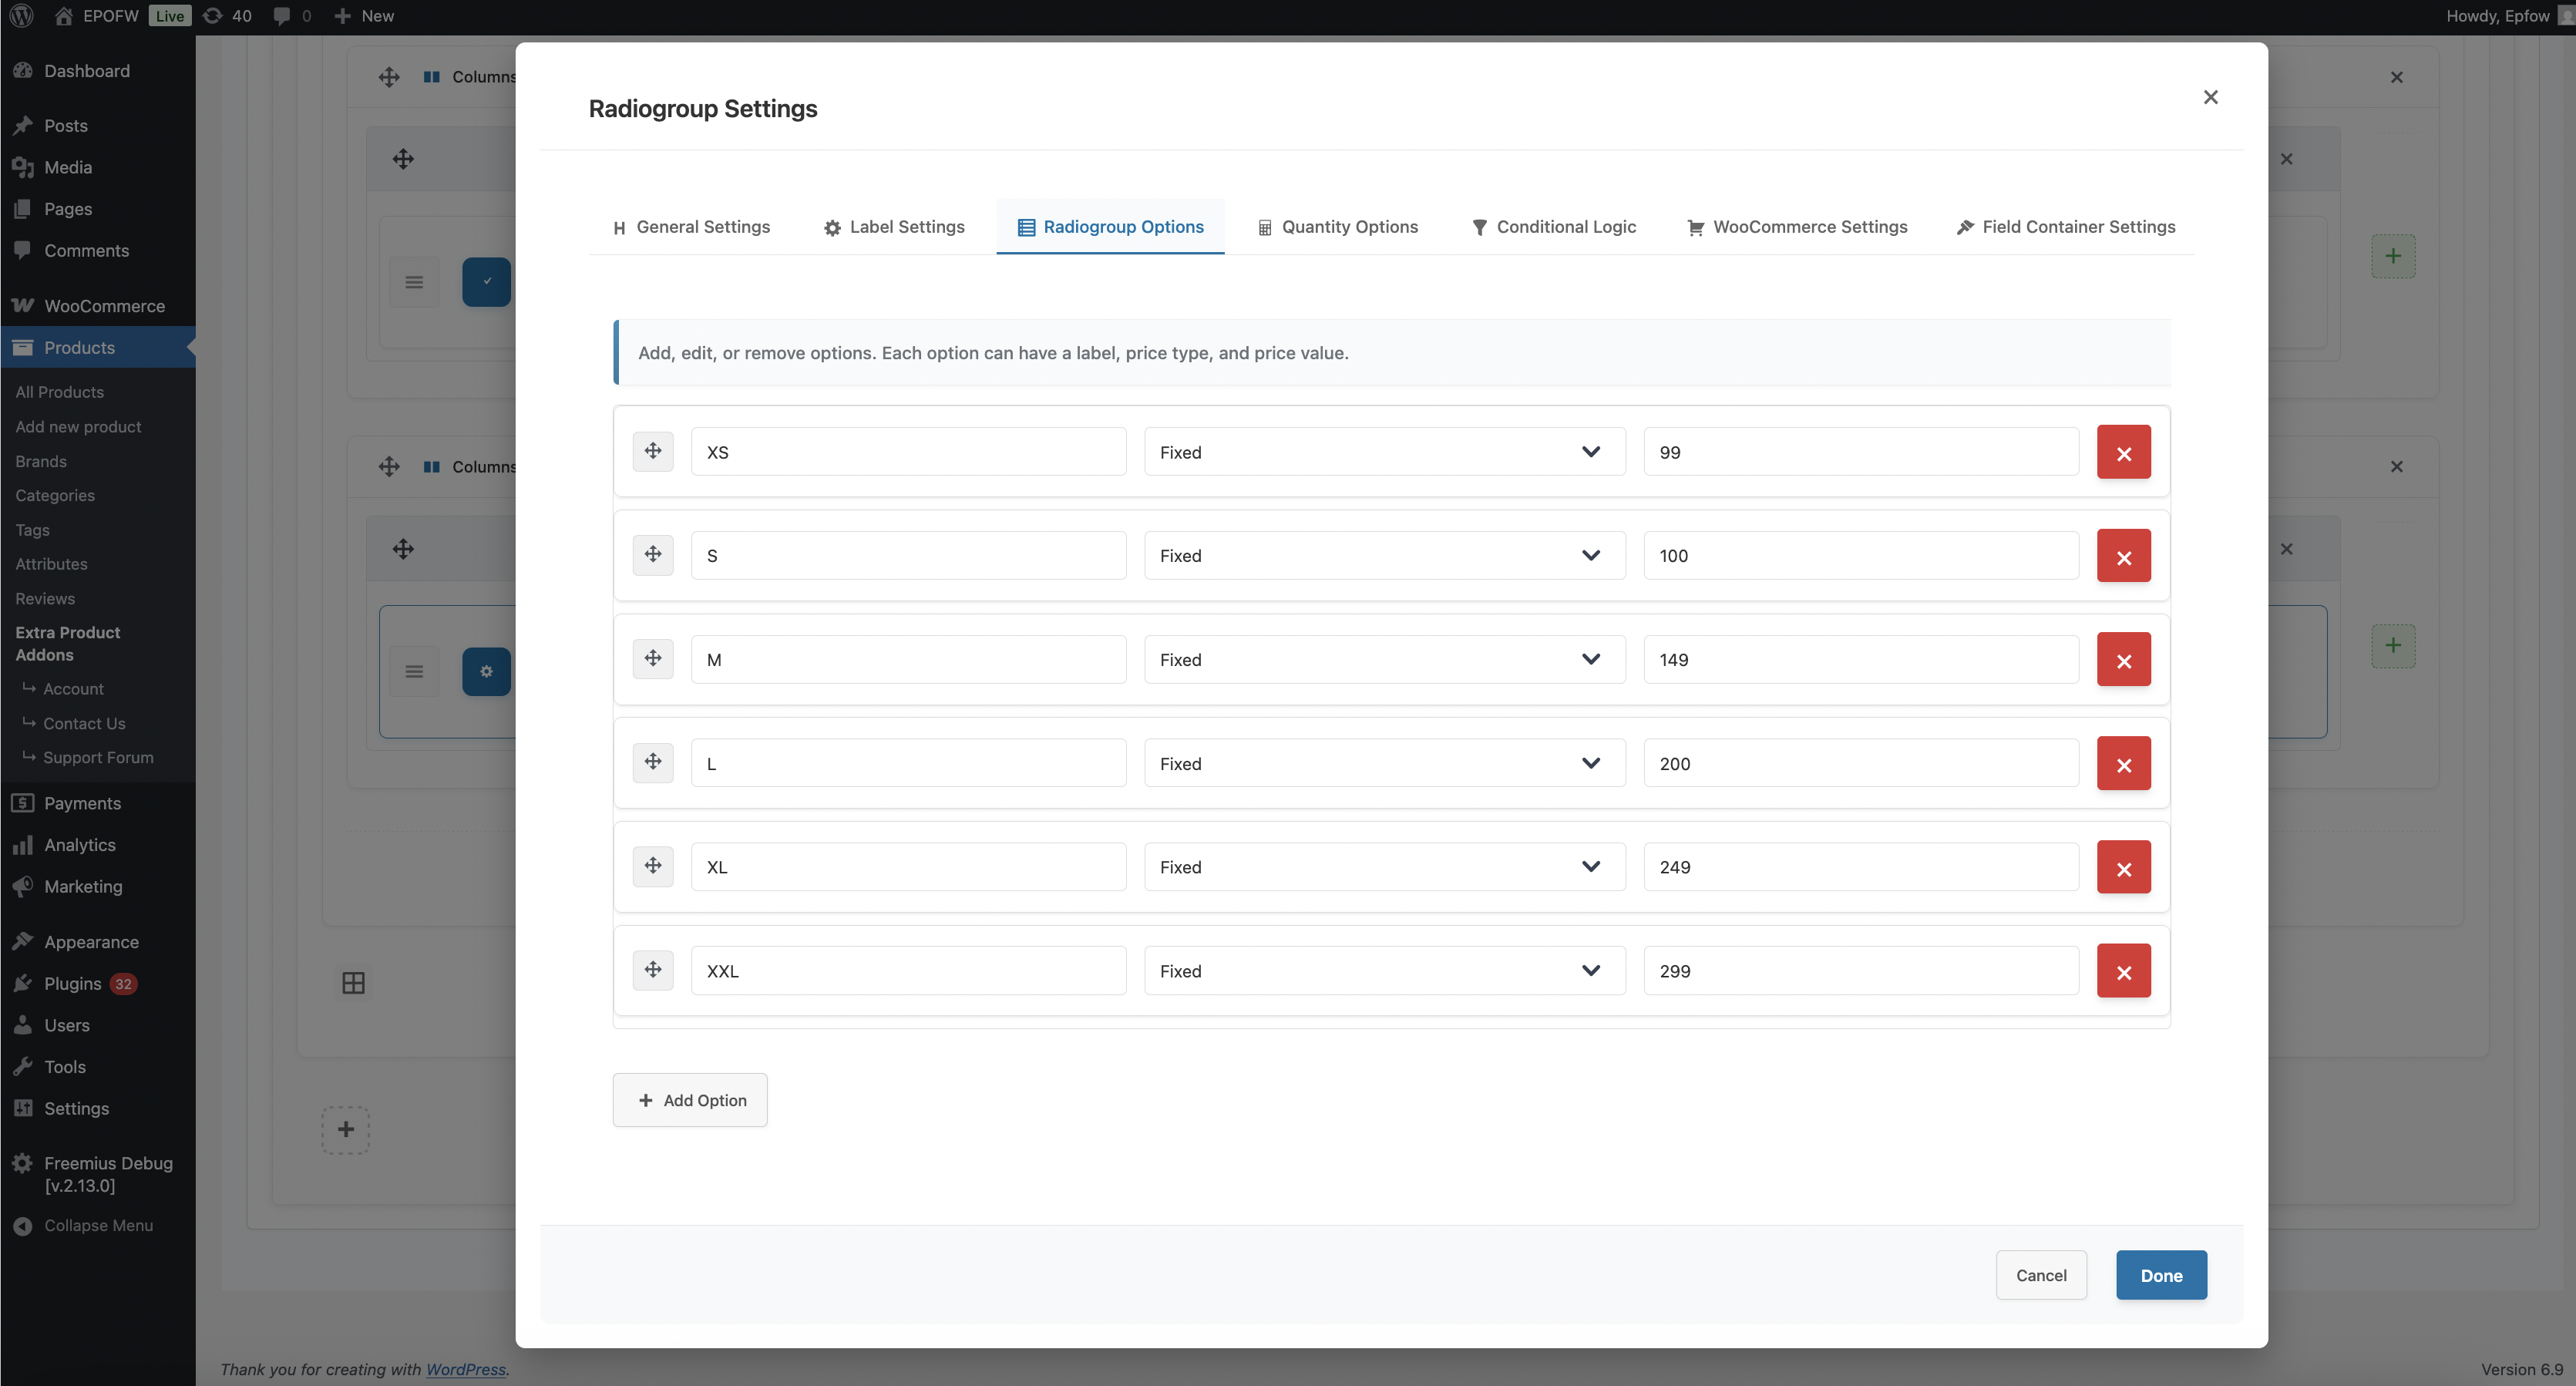
Task: Click drag handle icon for M option
Action: [653, 658]
